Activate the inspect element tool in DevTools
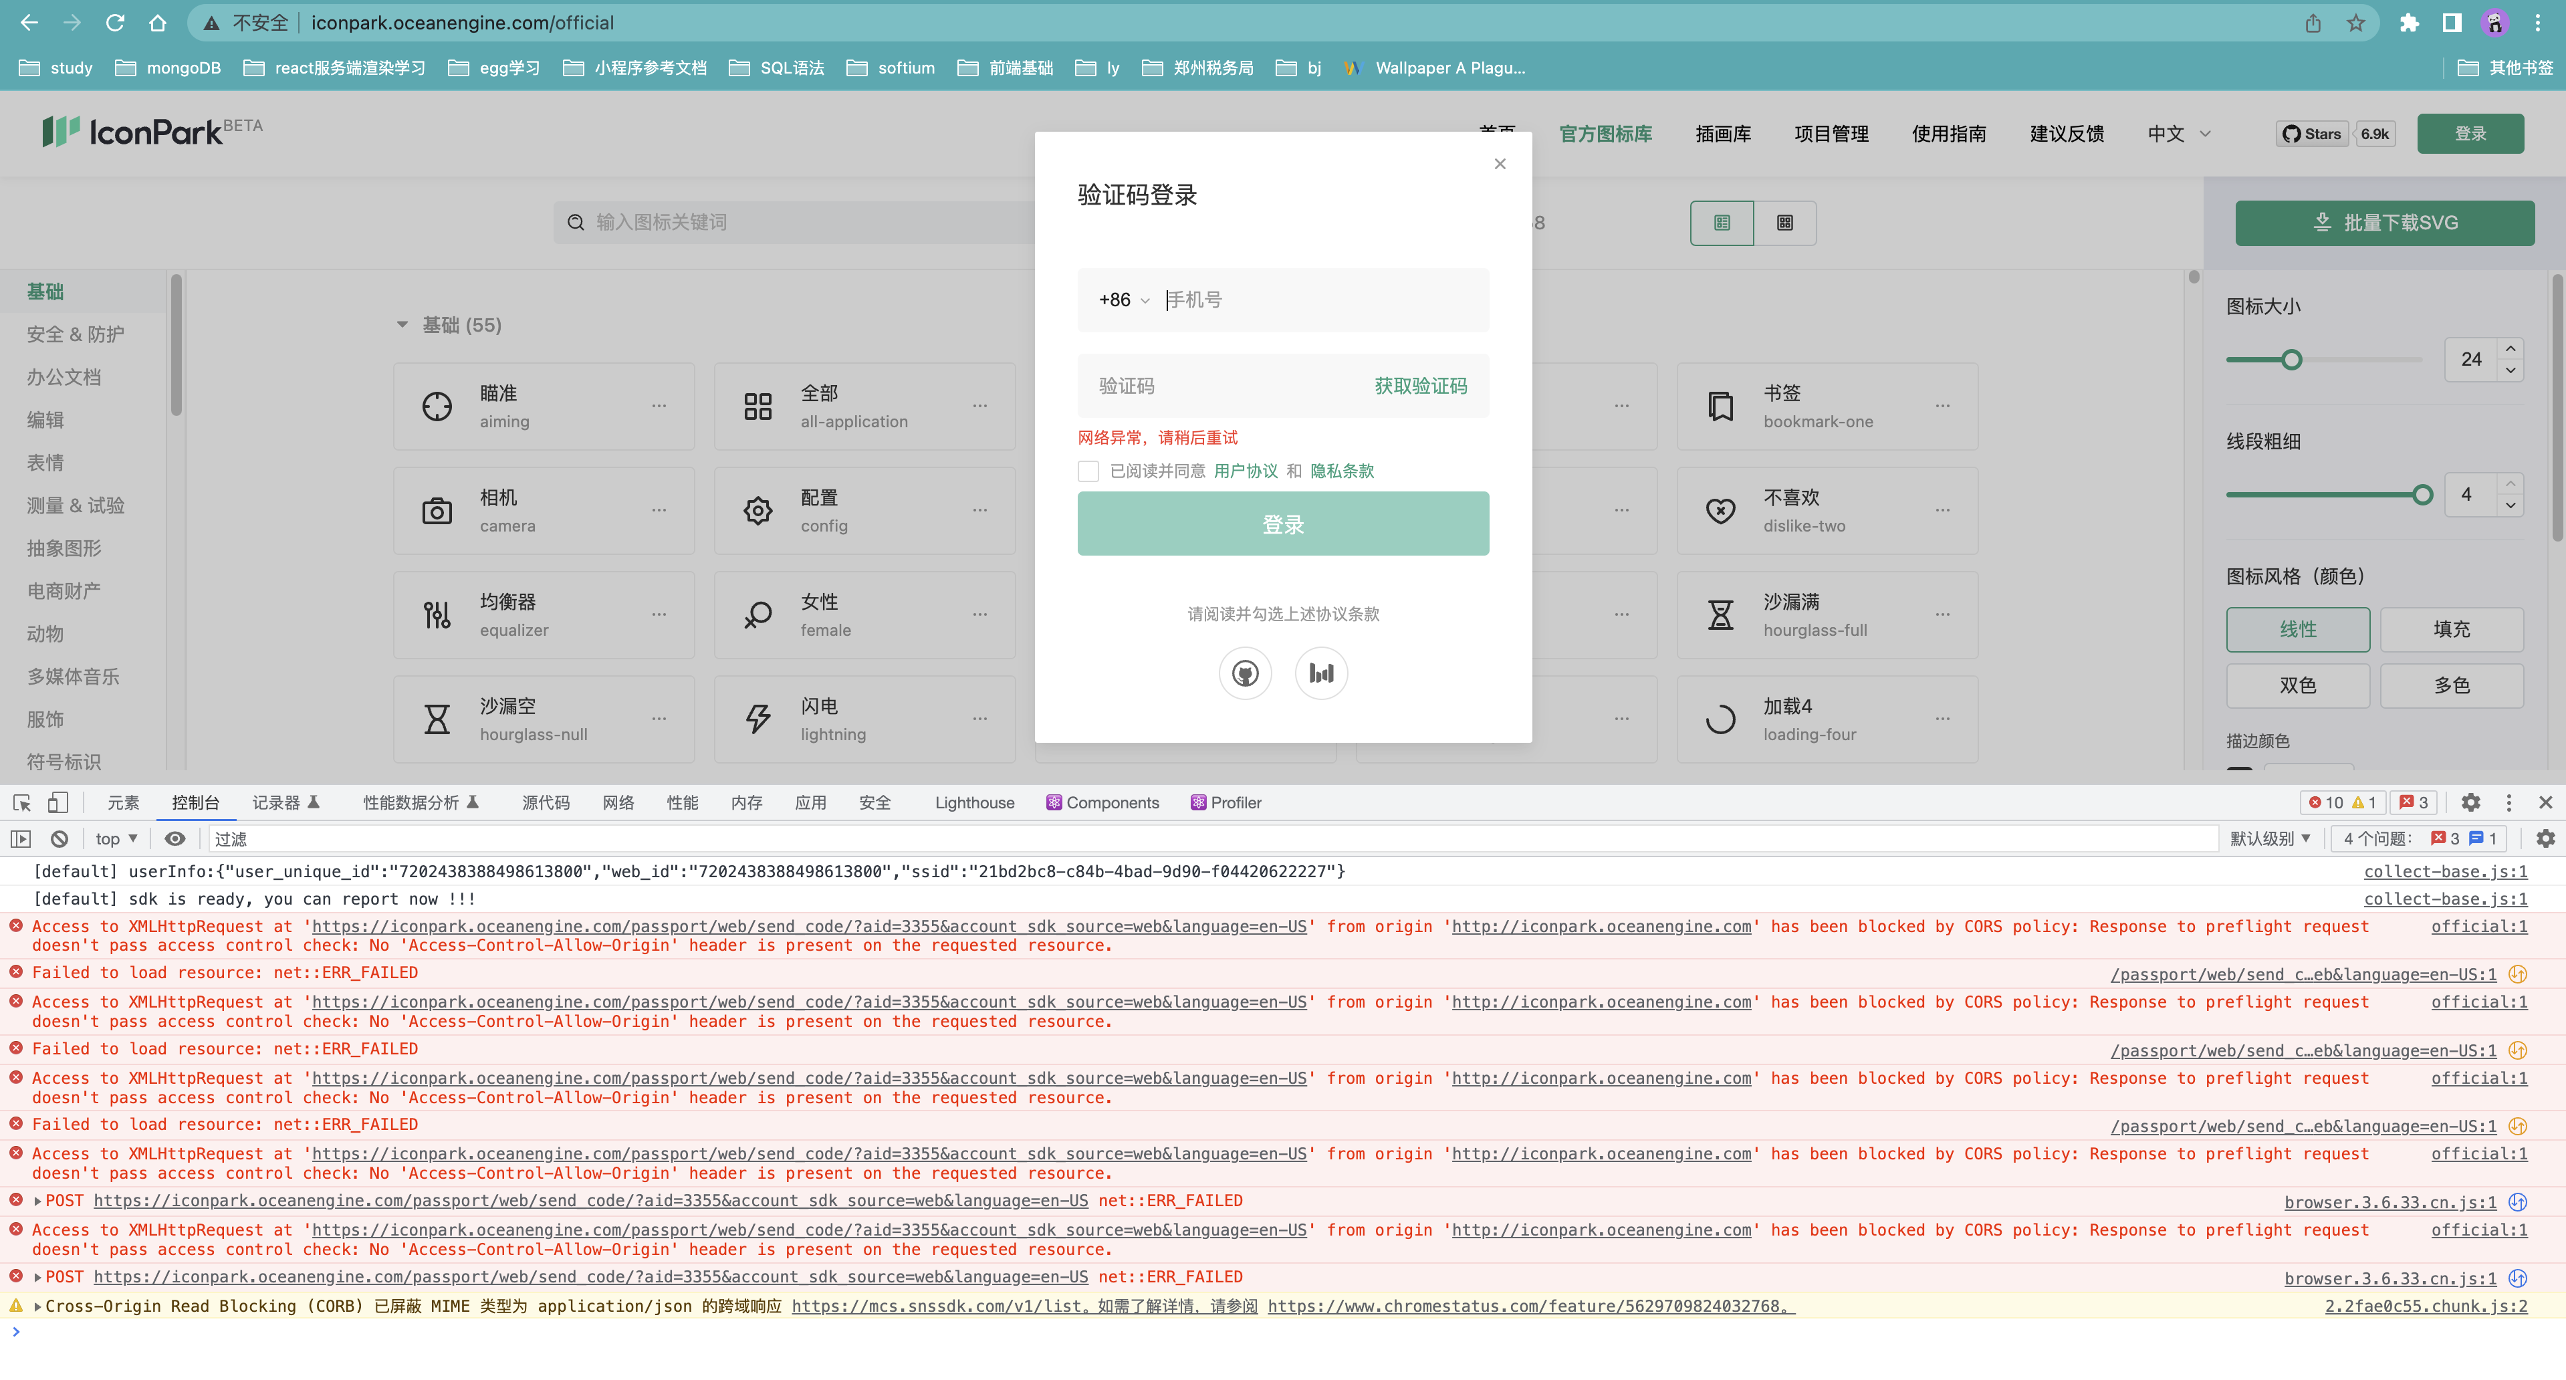 point(21,802)
